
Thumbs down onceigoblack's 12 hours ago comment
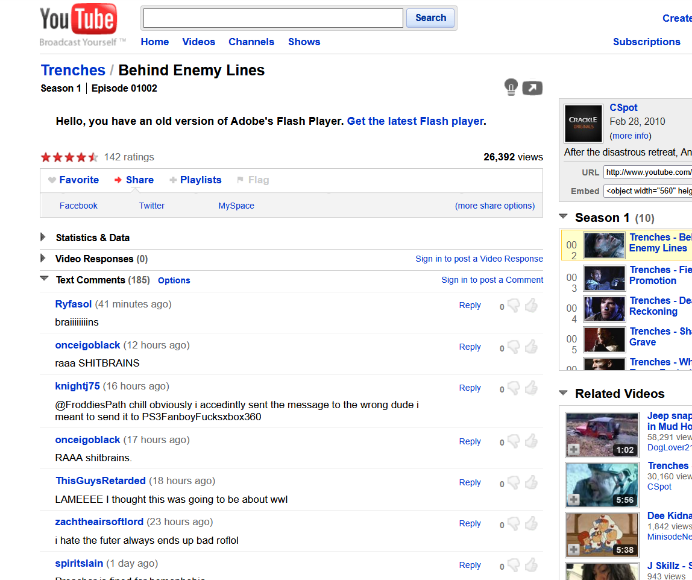click(514, 347)
